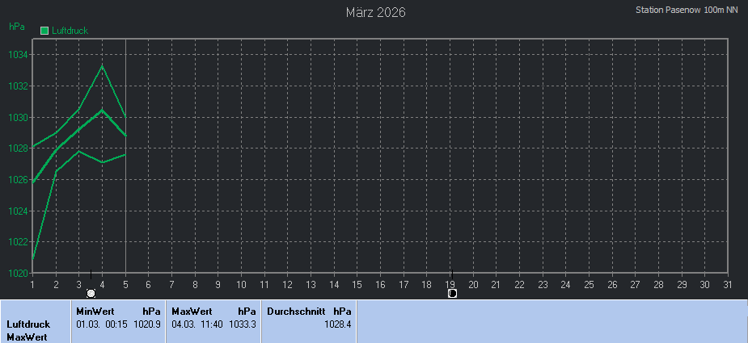Click day 5 on the x-axis
This screenshot has width=748, height=343.
[x=125, y=284]
